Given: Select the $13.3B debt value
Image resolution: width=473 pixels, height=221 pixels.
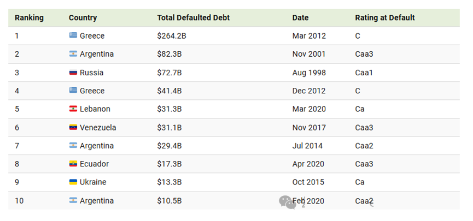Looking at the screenshot, I should [x=169, y=182].
